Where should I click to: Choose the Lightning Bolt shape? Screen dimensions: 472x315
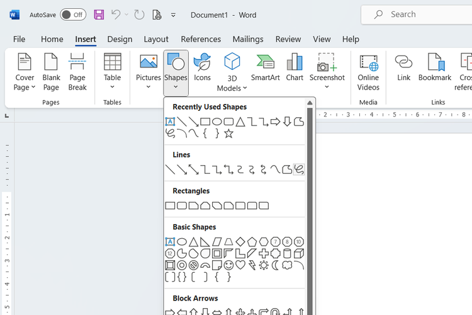pos(252,265)
